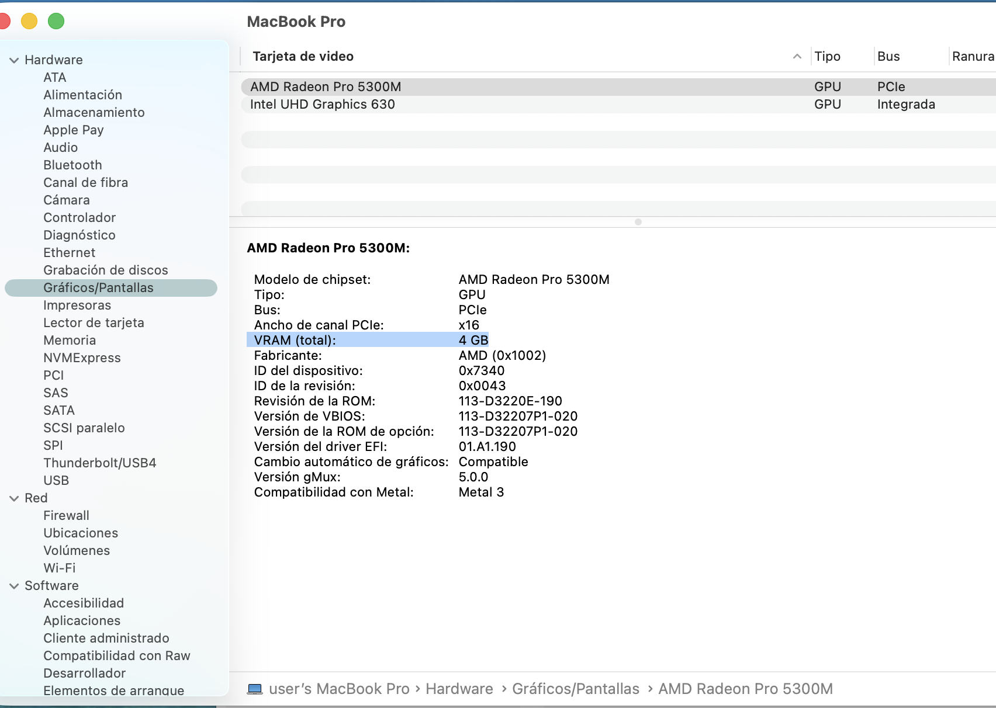Open Diagnóstico in the sidebar

[79, 235]
